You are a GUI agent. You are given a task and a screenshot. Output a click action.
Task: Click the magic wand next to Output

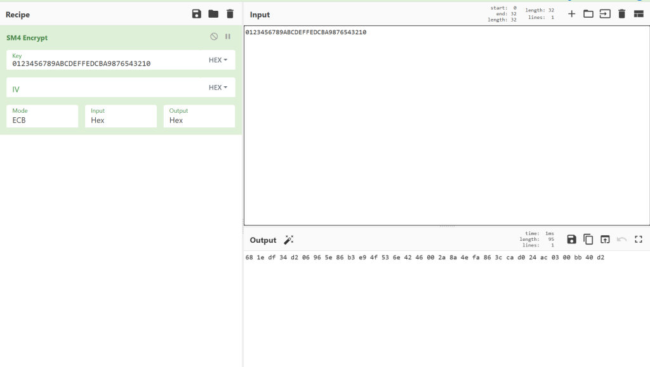tap(289, 240)
